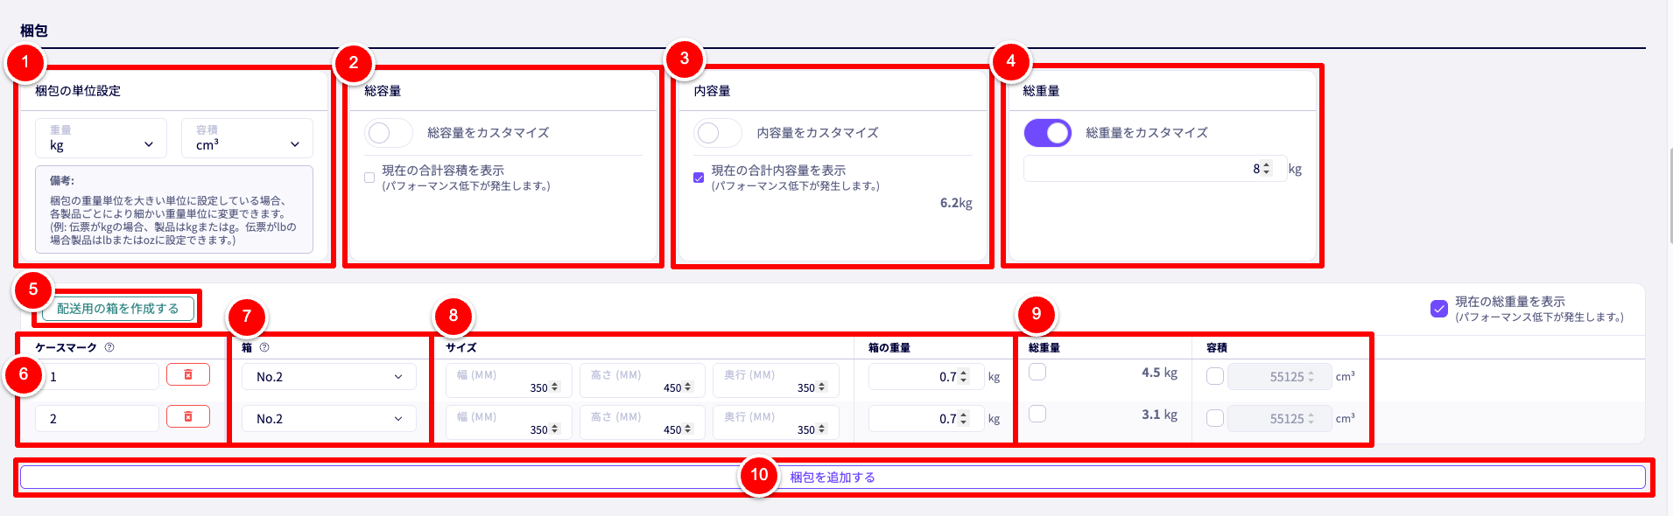The height and width of the screenshot is (516, 1673).
Task: Open the box dropdown No.2 in row 1
Action: click(x=329, y=376)
